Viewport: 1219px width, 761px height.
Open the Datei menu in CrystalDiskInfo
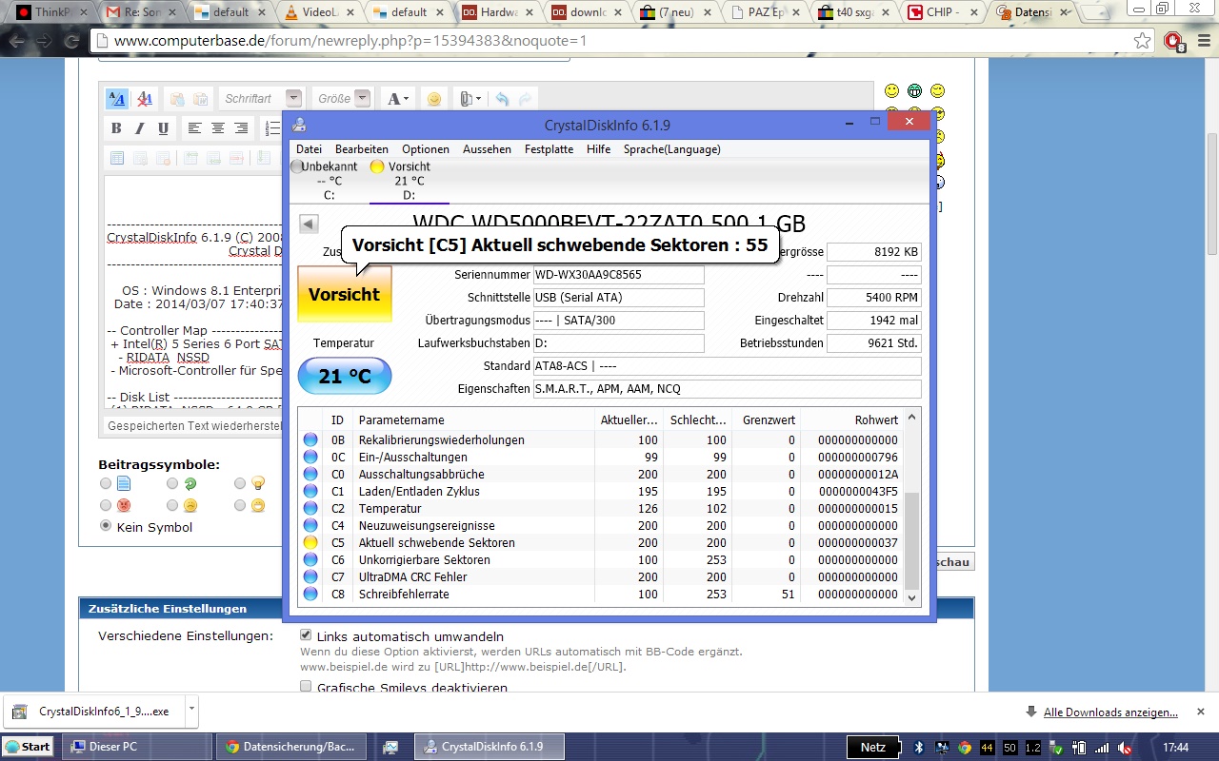pos(309,149)
